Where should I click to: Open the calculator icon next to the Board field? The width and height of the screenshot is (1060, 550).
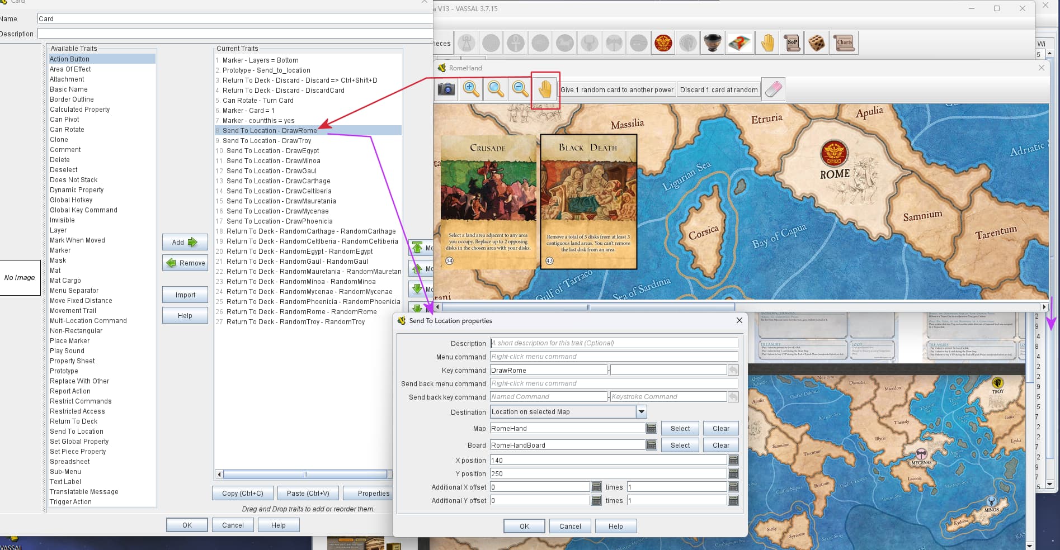pos(652,445)
